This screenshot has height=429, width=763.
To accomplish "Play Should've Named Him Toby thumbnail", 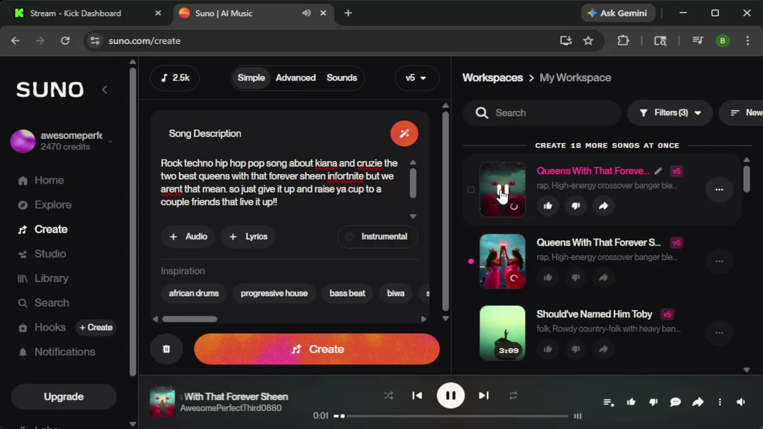I will [503, 332].
